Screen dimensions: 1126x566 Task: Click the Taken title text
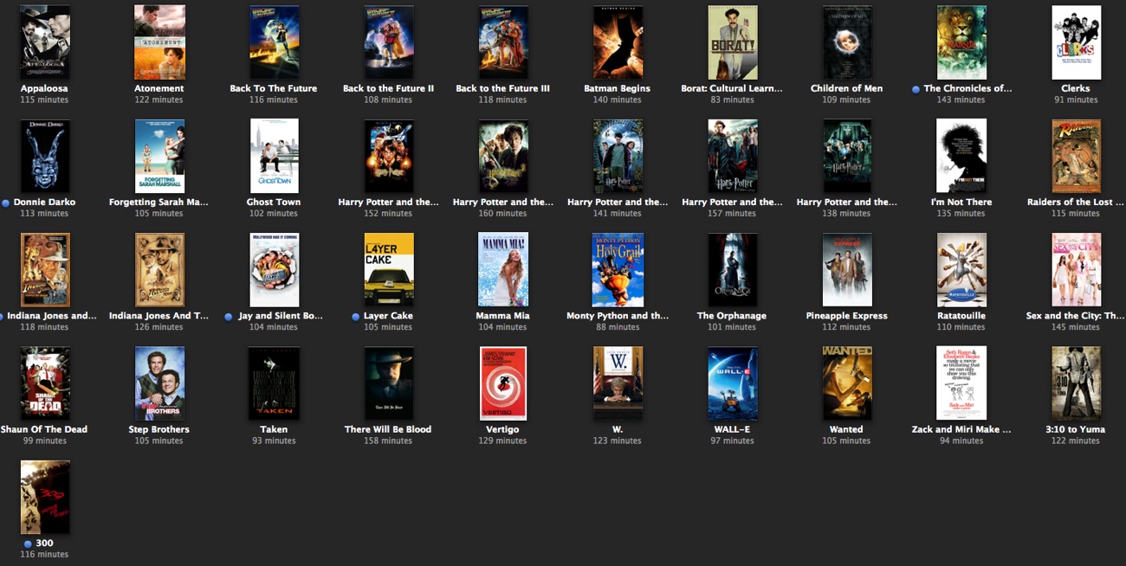click(274, 428)
